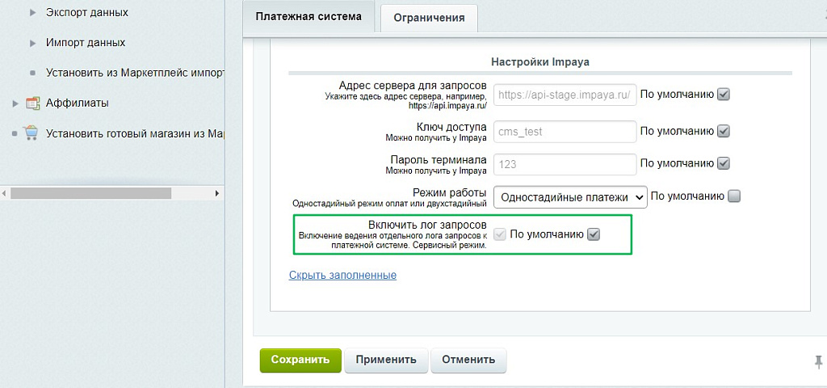
Task: Uncheck По умолчанию next to Ключ доступа
Action: (724, 131)
